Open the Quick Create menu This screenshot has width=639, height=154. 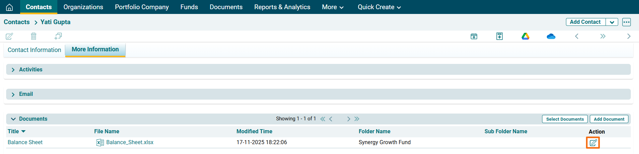point(379,7)
